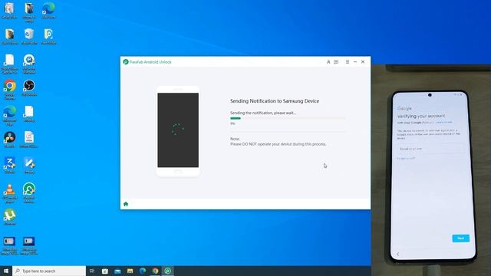This screenshot has height=276, width=491.
Task: Open Google Chrome desktop shortcut
Action: (x=10, y=90)
